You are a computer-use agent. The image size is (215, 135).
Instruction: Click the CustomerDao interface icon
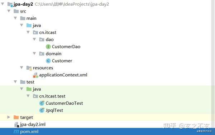(x=48, y=46)
